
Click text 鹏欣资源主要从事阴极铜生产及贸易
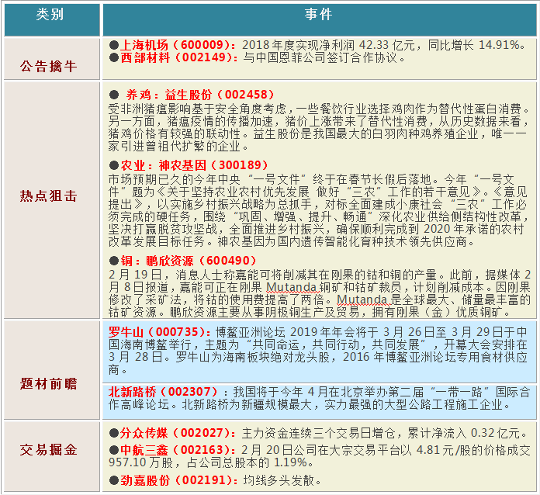click(264, 313)
